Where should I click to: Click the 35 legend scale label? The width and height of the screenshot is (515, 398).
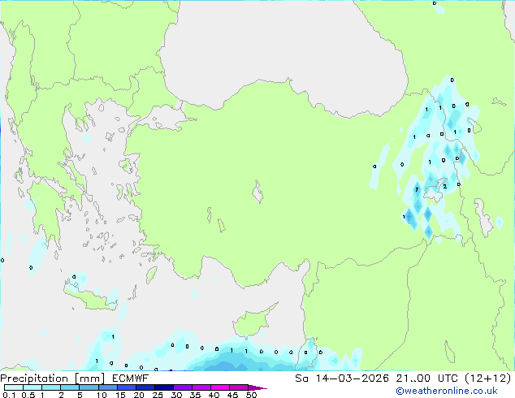[x=195, y=395]
